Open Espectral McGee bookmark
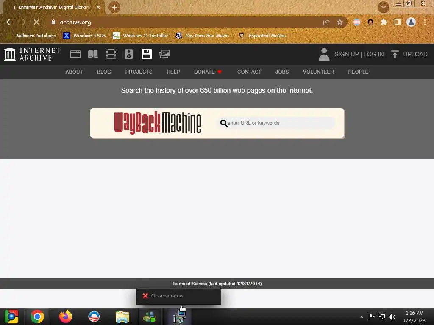The height and width of the screenshot is (325, 434). tap(262, 36)
